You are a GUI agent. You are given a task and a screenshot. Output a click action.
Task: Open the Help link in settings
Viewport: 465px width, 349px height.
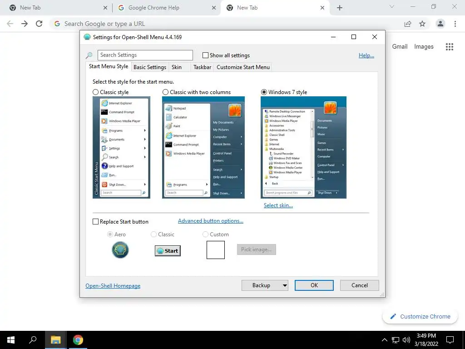point(366,55)
